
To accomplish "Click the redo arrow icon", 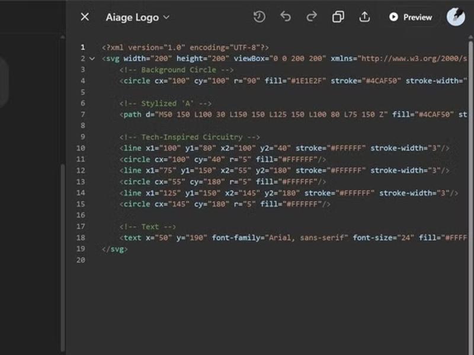I will click(x=312, y=17).
